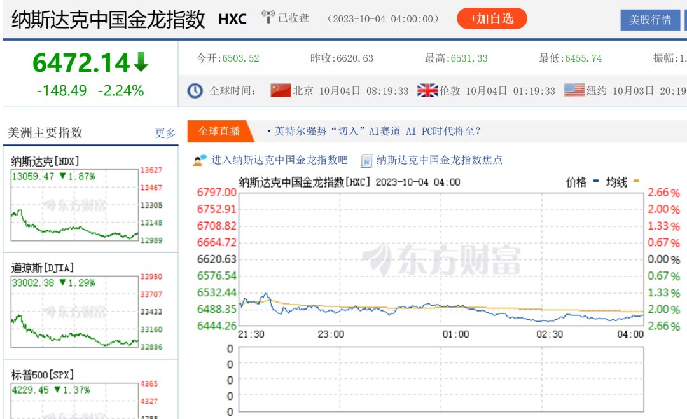Click the HXC ticker symbol in header

point(233,19)
